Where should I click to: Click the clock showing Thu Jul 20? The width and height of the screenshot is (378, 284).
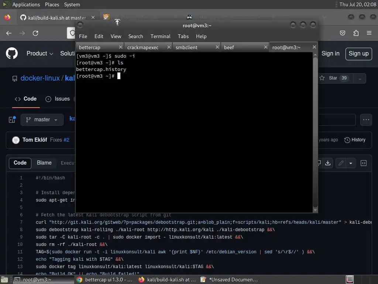pos(357,4)
